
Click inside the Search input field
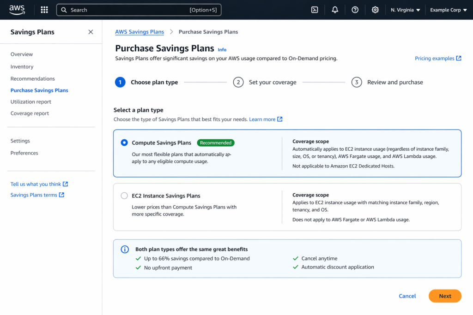point(139,9)
